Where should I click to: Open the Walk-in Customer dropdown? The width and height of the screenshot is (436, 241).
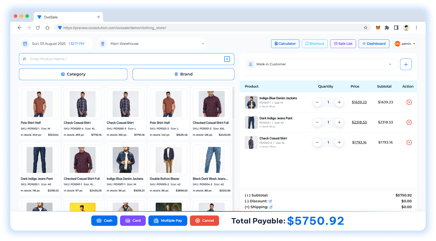390,64
